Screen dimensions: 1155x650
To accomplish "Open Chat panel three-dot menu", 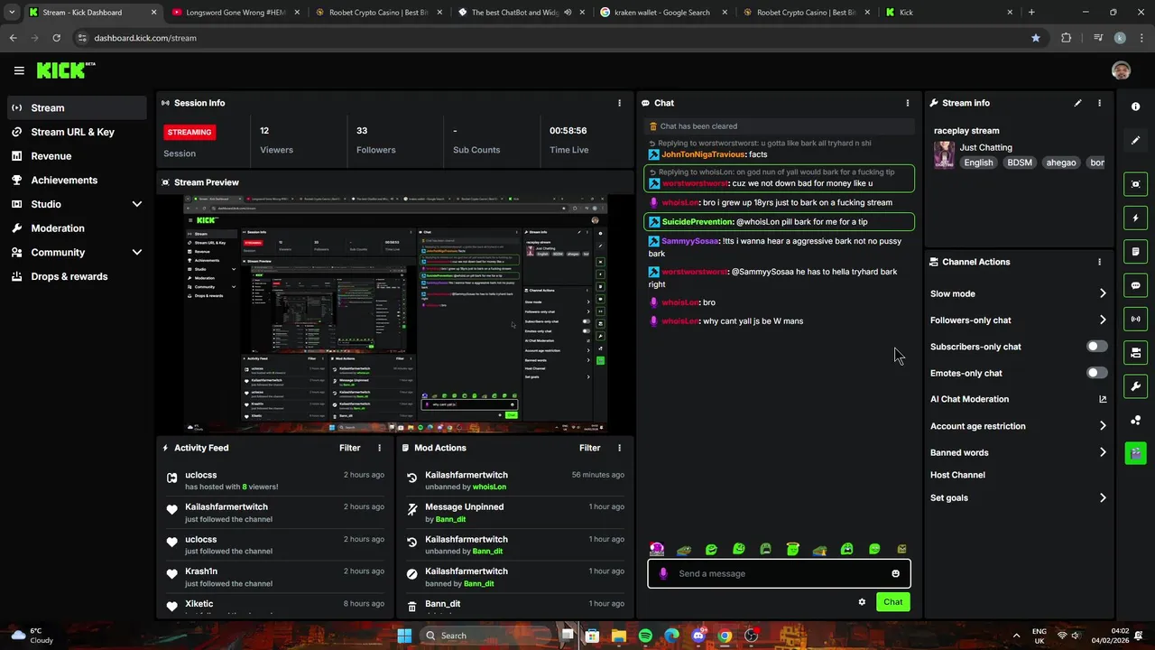I will click(x=908, y=103).
